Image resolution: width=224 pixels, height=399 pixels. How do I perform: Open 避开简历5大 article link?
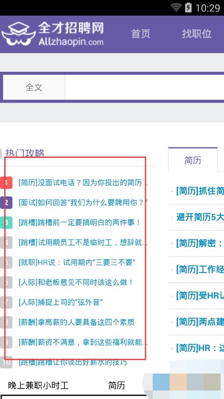pos(200,217)
